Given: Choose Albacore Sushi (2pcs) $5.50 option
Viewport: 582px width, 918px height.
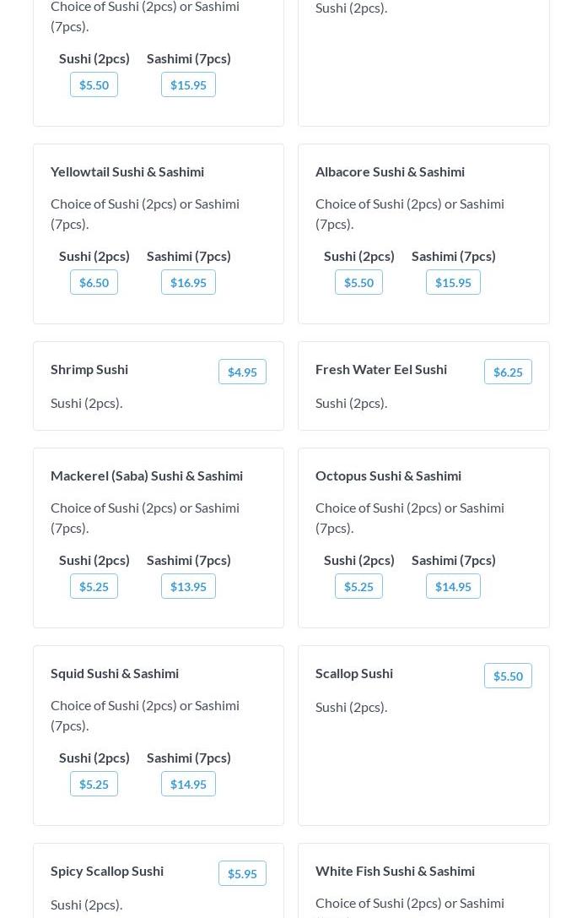Looking at the screenshot, I should pyautogui.click(x=358, y=282).
